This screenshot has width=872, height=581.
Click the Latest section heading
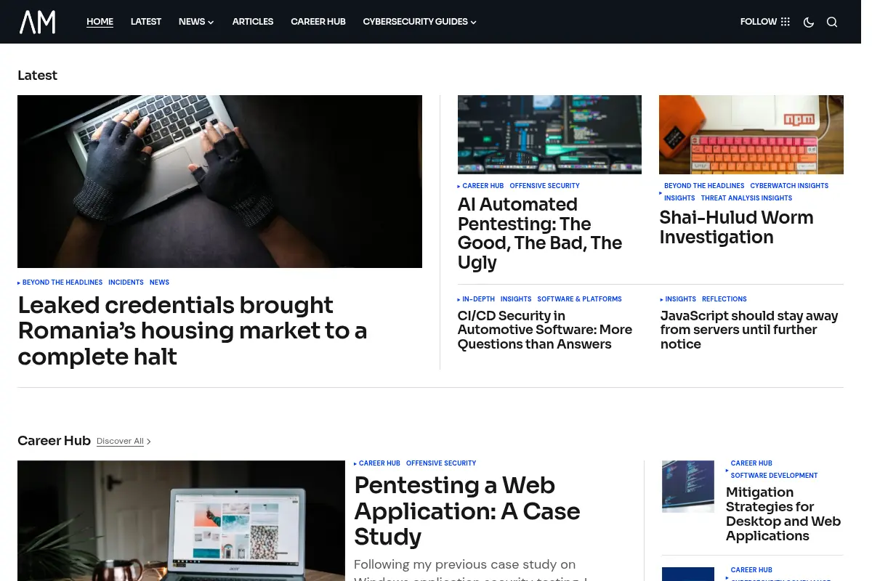coord(38,76)
